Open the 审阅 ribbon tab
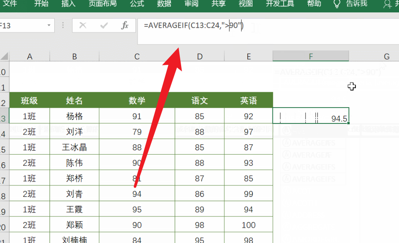Image resolution: width=399 pixels, height=243 pixels. pyautogui.click(x=191, y=3)
